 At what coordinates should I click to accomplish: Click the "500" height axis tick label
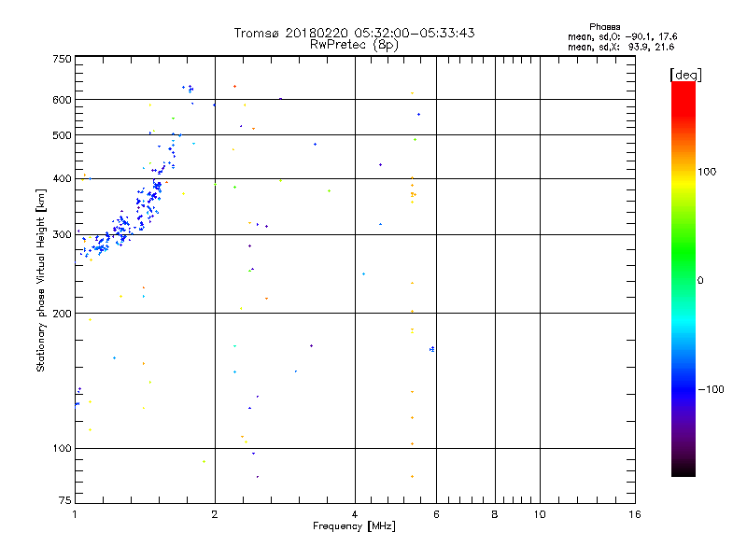click(x=62, y=135)
